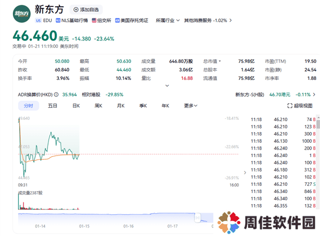This screenshot has width=320, height=236.
Task: Select the 分时 chart tab
Action: (x=28, y=106)
